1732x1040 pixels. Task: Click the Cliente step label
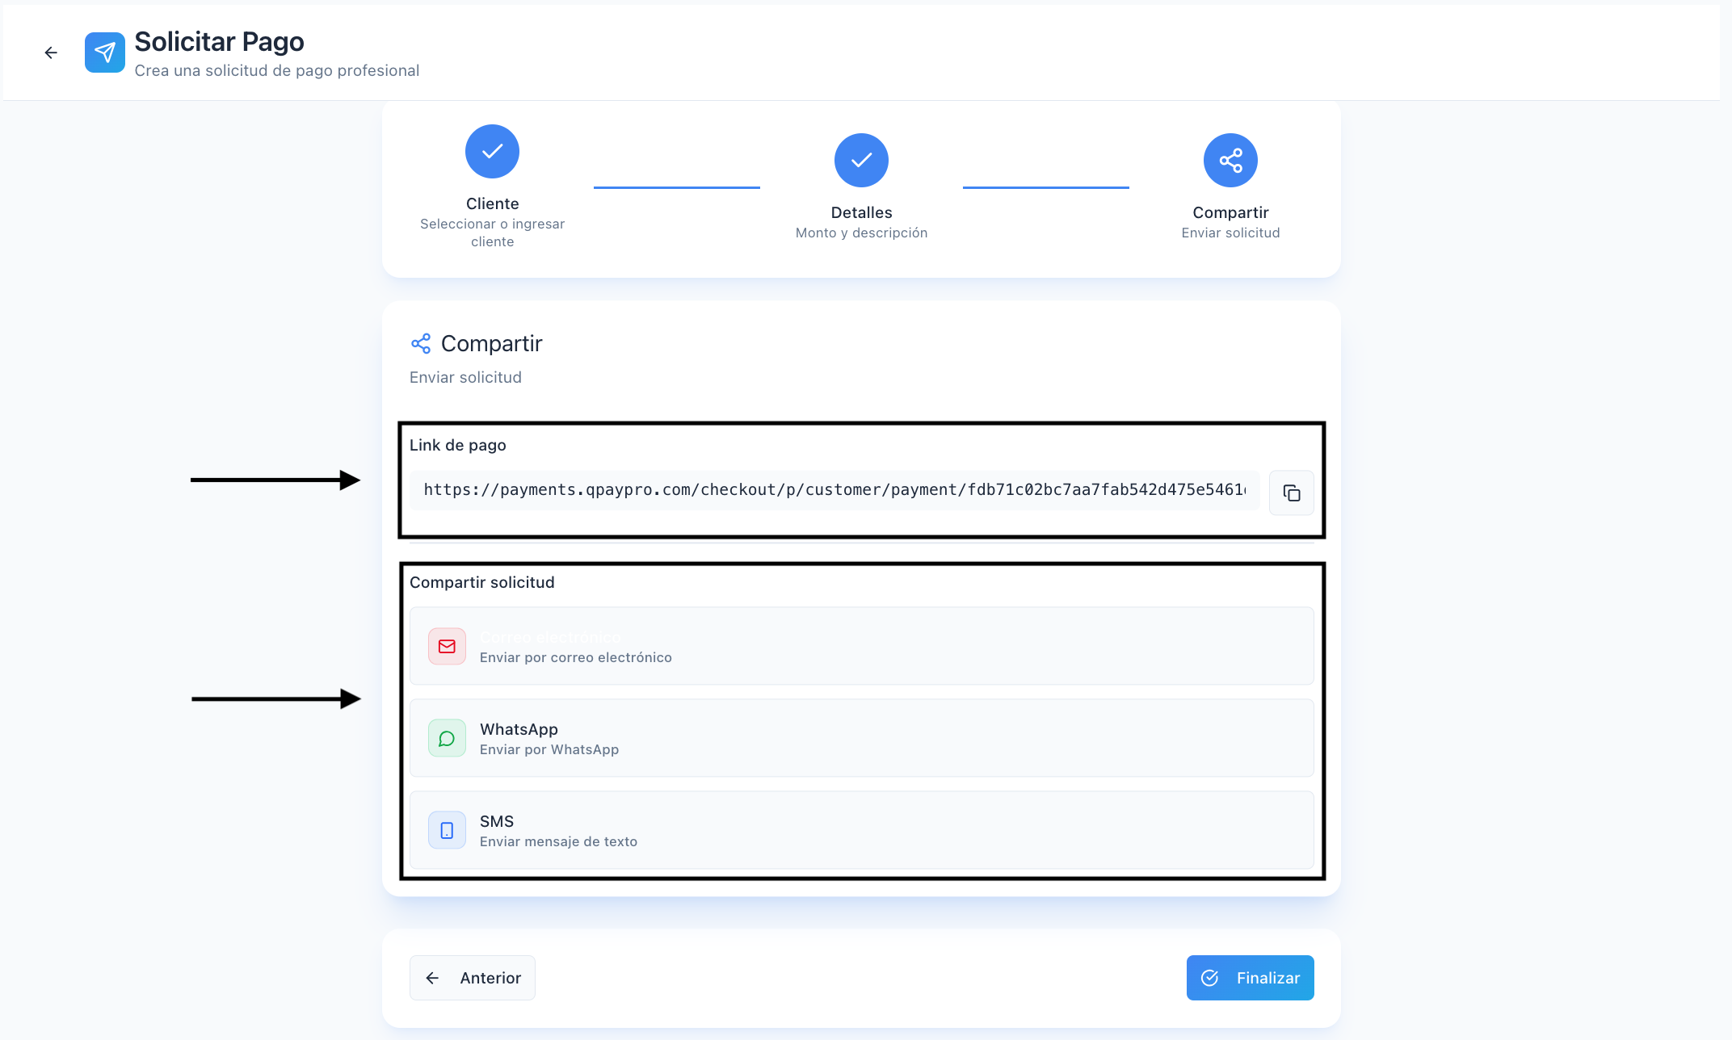click(492, 203)
